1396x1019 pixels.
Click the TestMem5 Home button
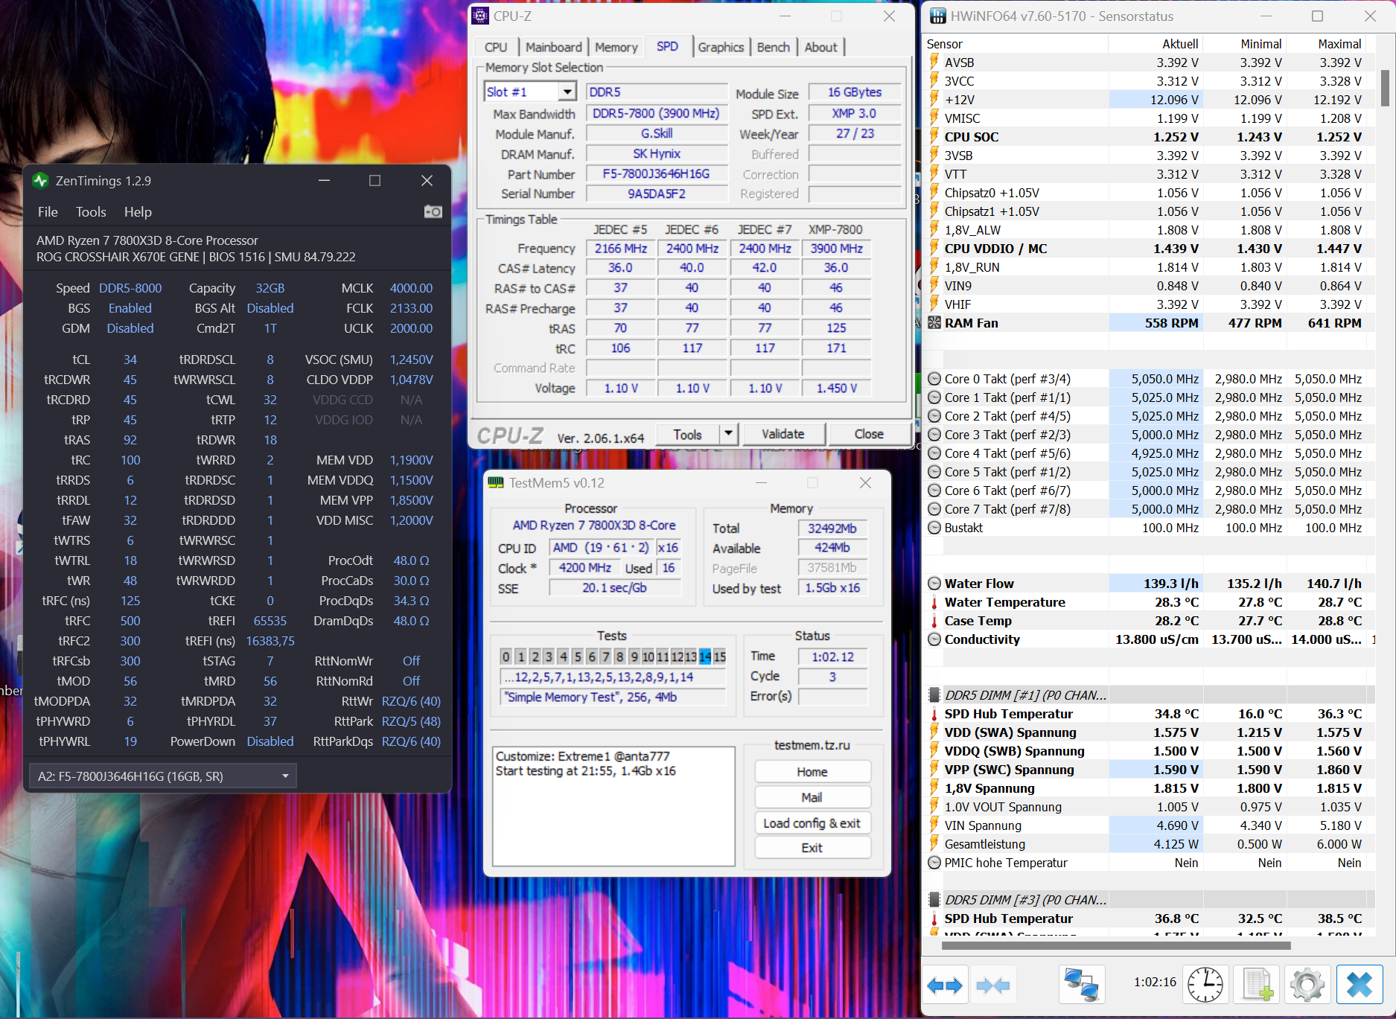click(812, 772)
